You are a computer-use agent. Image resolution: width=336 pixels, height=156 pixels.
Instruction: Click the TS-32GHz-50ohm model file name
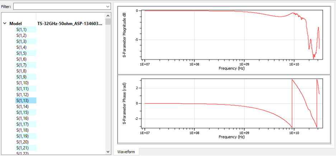(x=70, y=24)
